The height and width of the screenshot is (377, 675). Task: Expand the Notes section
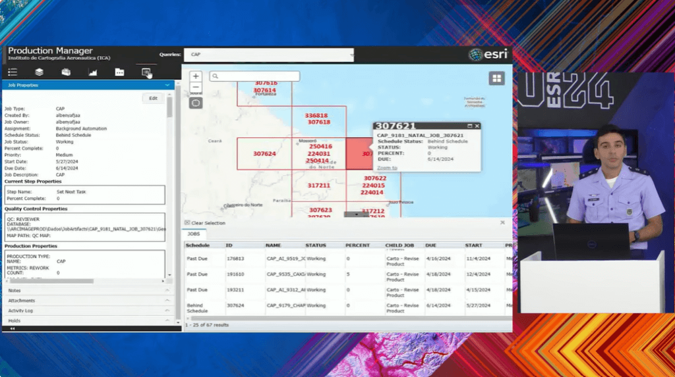[88, 291]
